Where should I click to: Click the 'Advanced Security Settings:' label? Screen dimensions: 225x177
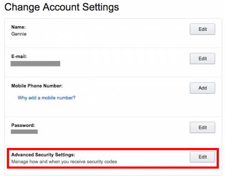point(43,155)
